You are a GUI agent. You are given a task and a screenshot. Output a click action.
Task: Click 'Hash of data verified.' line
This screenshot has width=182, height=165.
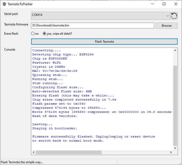click(x=55, y=116)
